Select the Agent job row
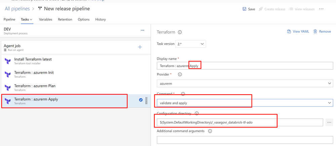Screen dimensions: 336x146 pyautogui.click(x=76, y=47)
